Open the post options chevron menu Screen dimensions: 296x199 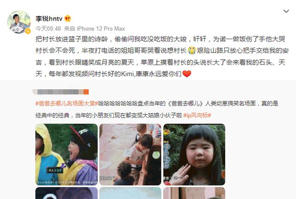pos(286,12)
